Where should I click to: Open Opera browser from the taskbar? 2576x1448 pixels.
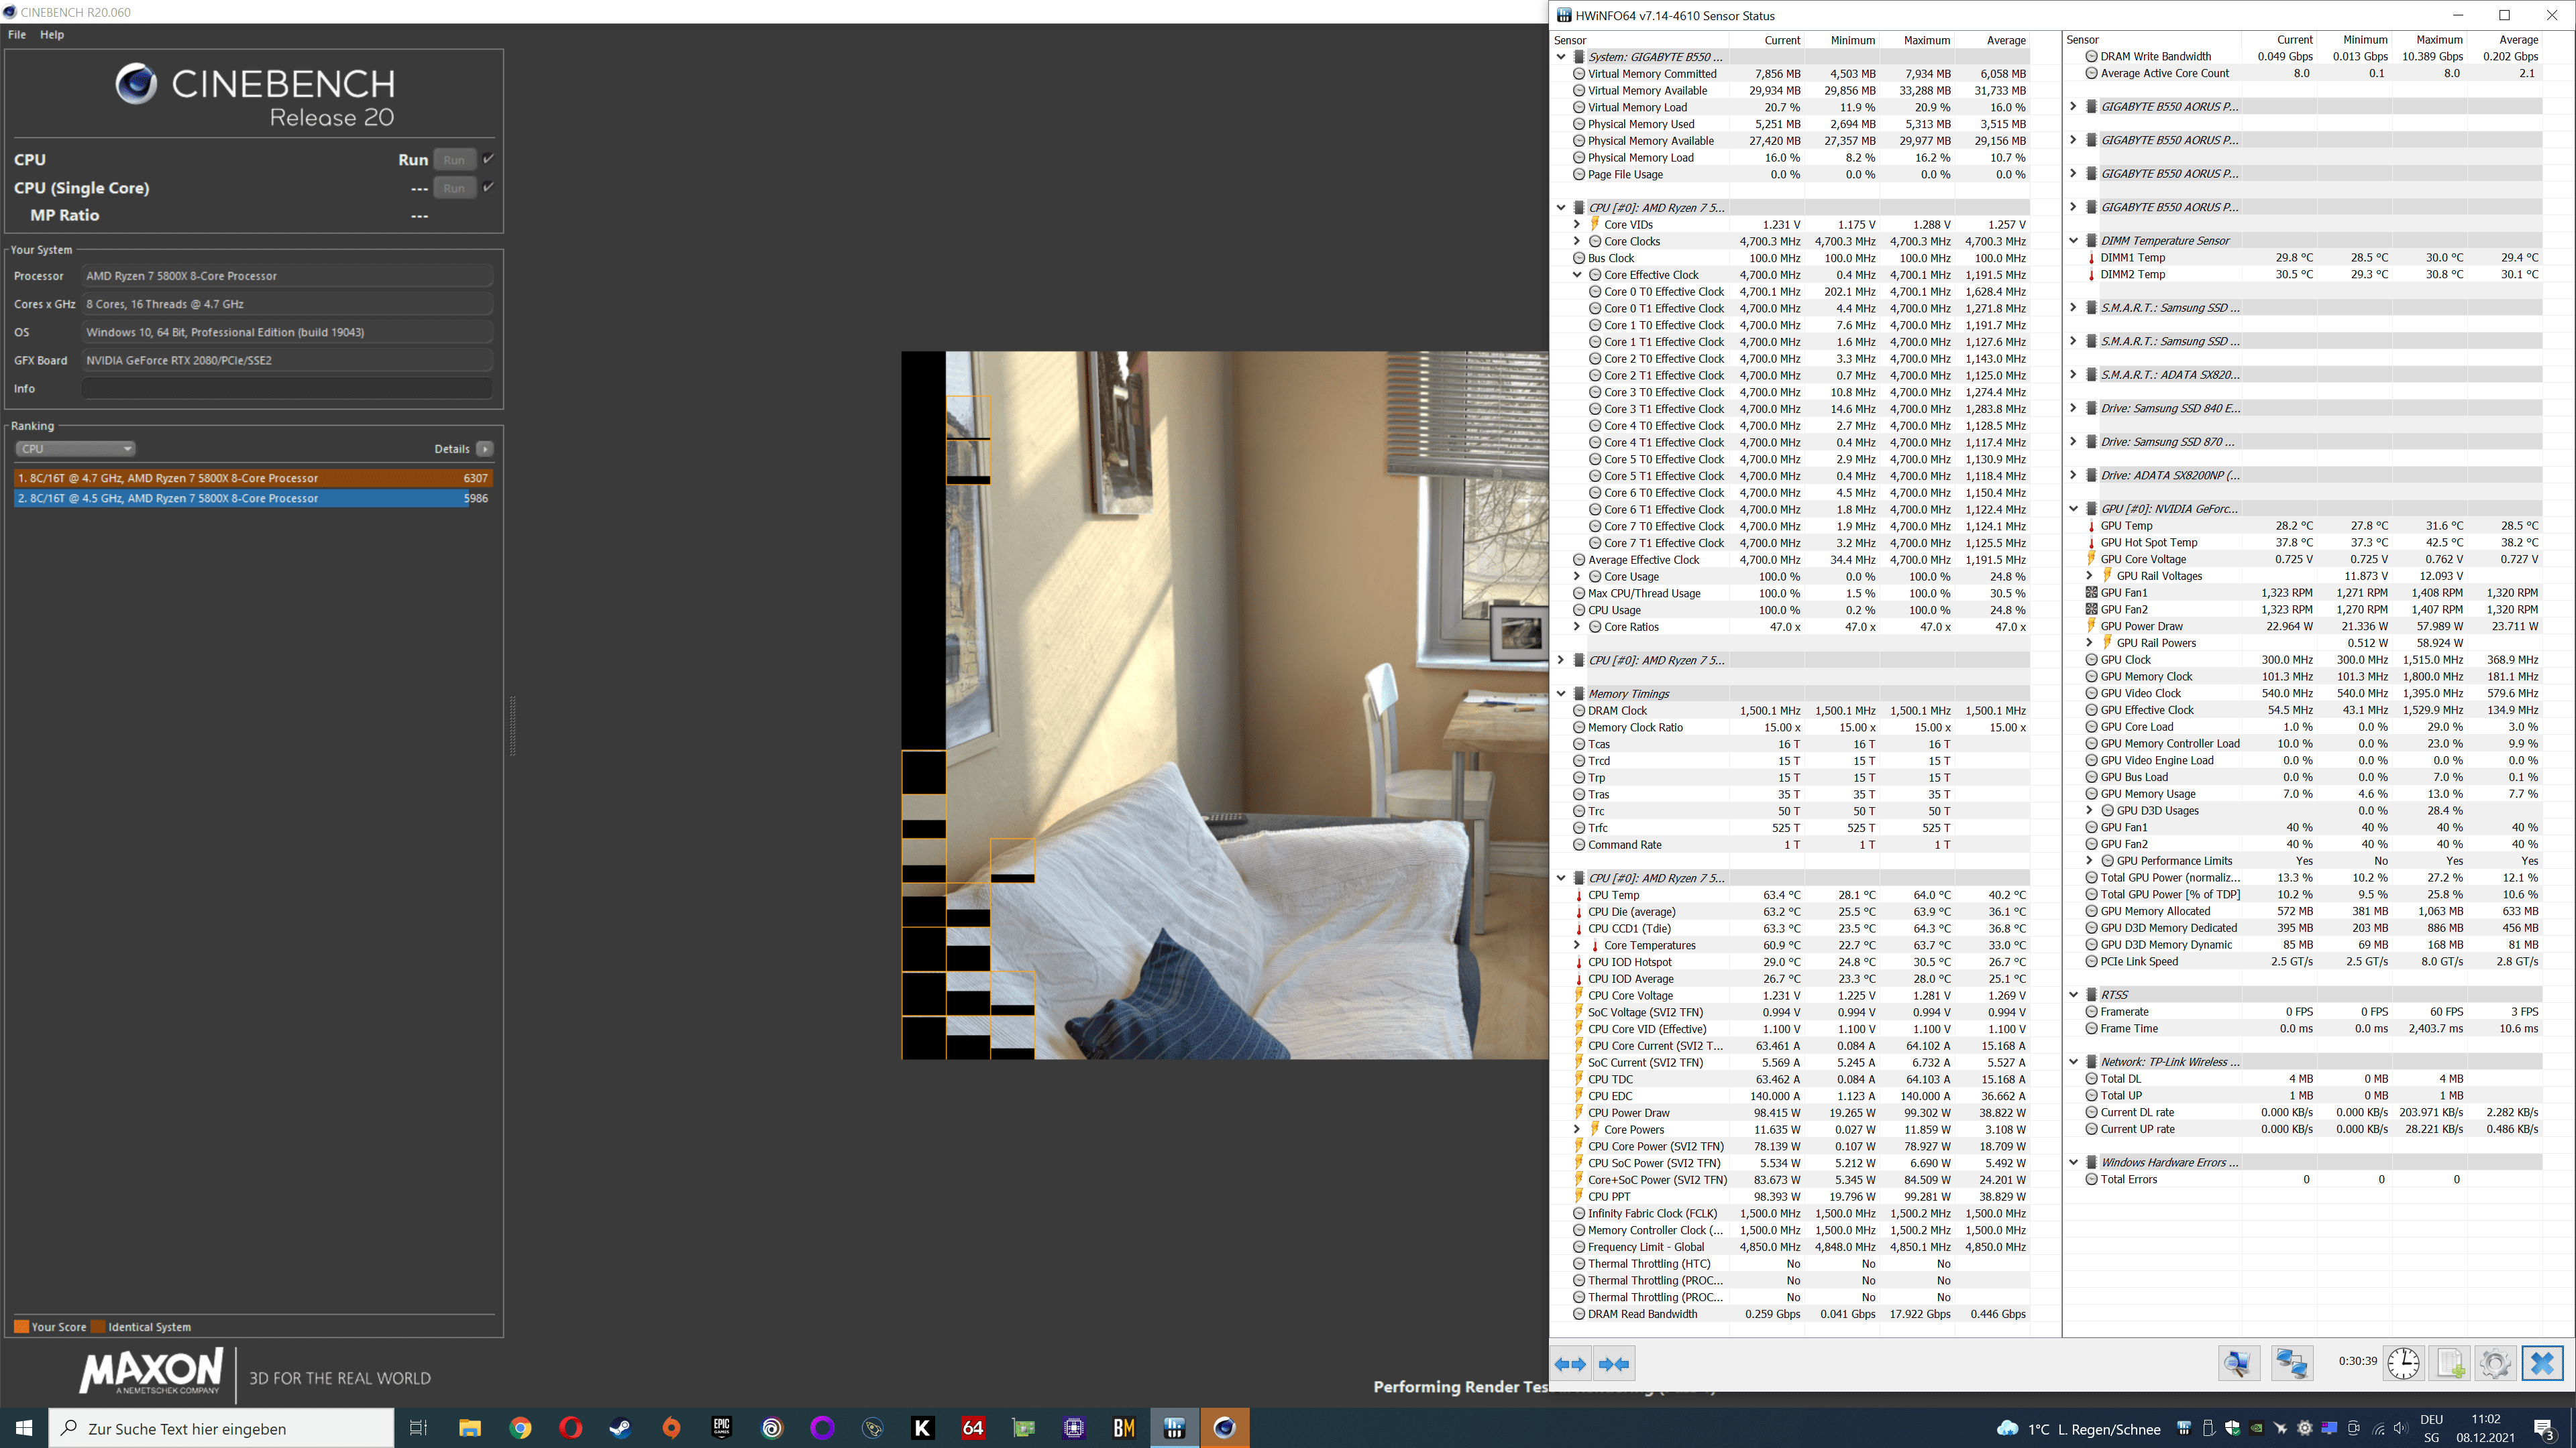coord(570,1428)
